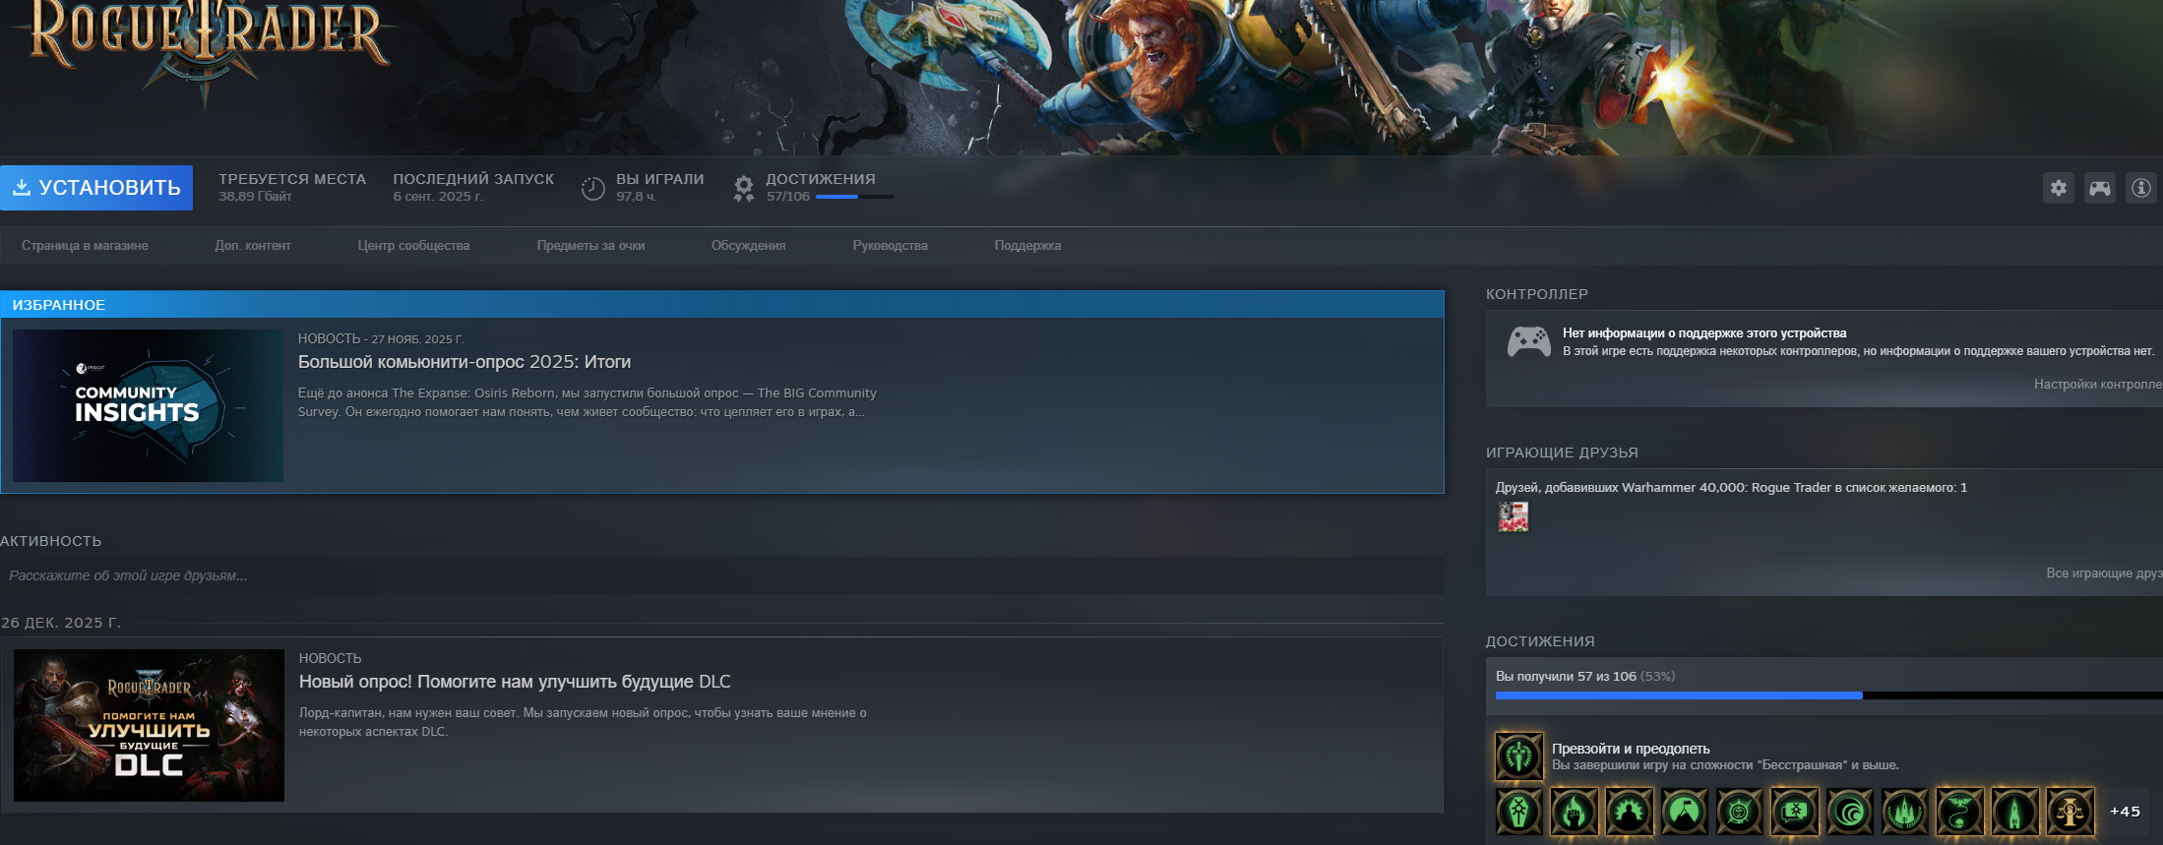2163x845 pixels.
Task: Open the Community Insights news thumbnail
Action: [148, 405]
